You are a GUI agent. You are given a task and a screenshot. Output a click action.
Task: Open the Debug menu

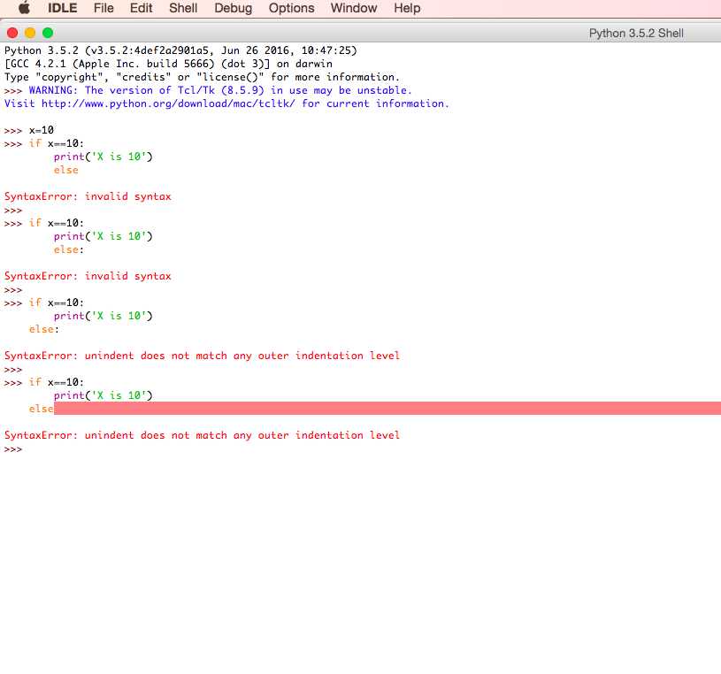pos(234,8)
